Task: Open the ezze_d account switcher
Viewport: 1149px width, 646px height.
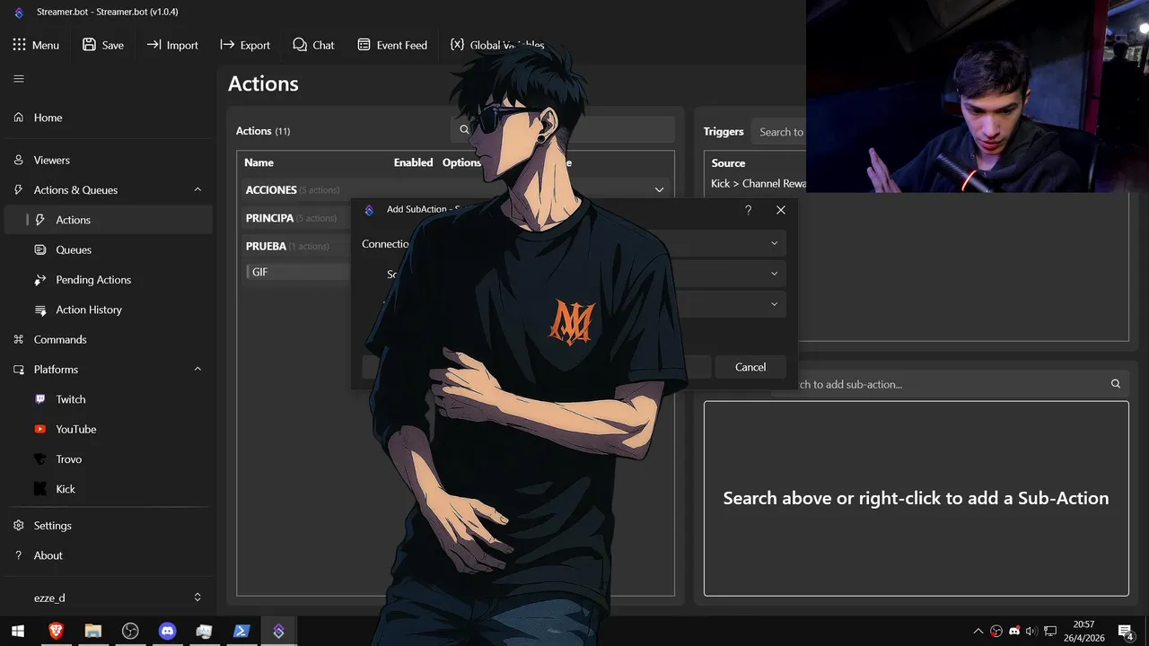Action: 108,598
